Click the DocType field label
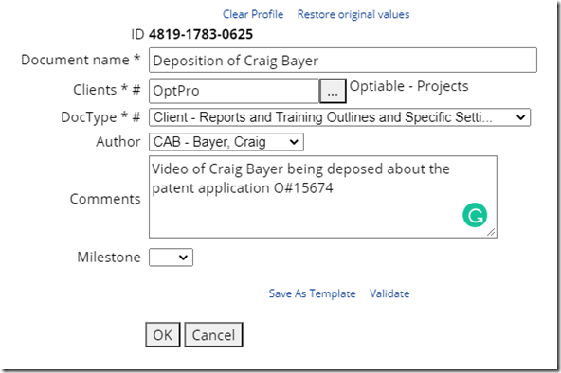 [x=100, y=117]
